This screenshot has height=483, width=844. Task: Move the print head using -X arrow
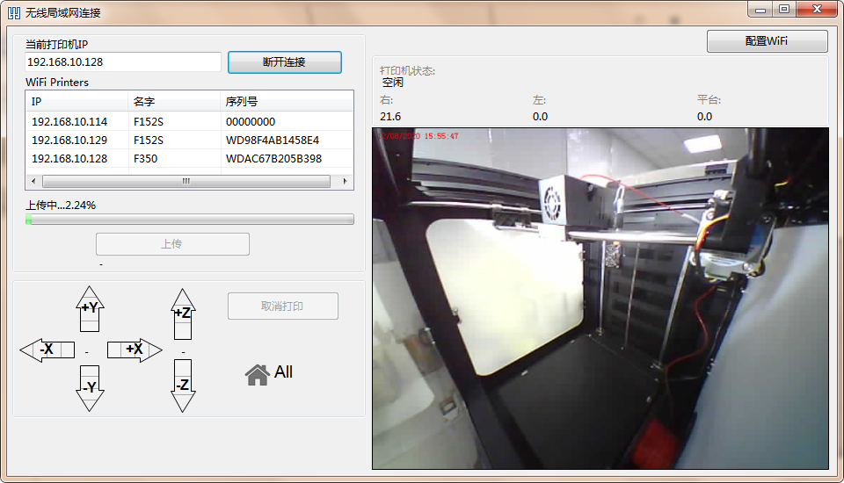pos(47,350)
